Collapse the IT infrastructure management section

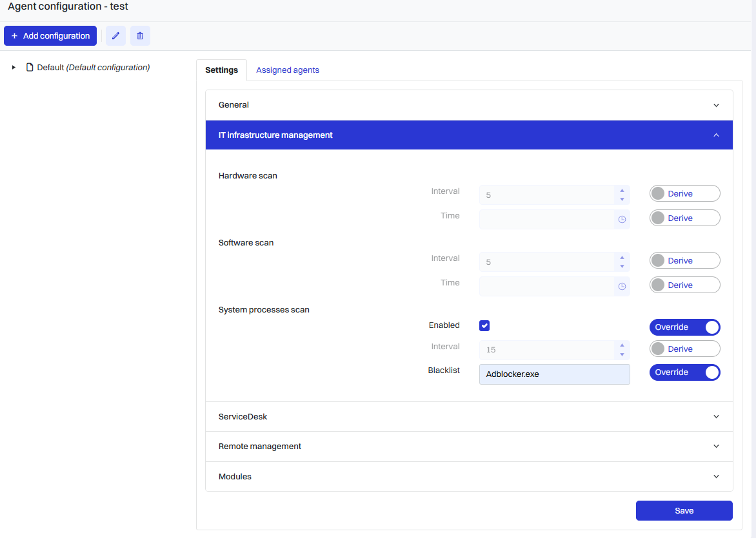[469, 135]
